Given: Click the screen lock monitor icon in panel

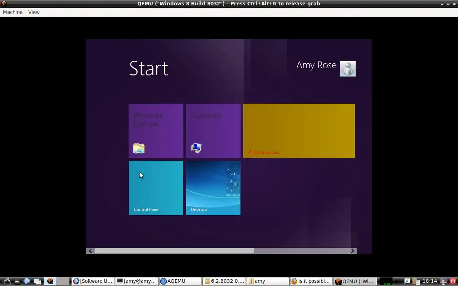Looking at the screenshot, I should point(443,281).
